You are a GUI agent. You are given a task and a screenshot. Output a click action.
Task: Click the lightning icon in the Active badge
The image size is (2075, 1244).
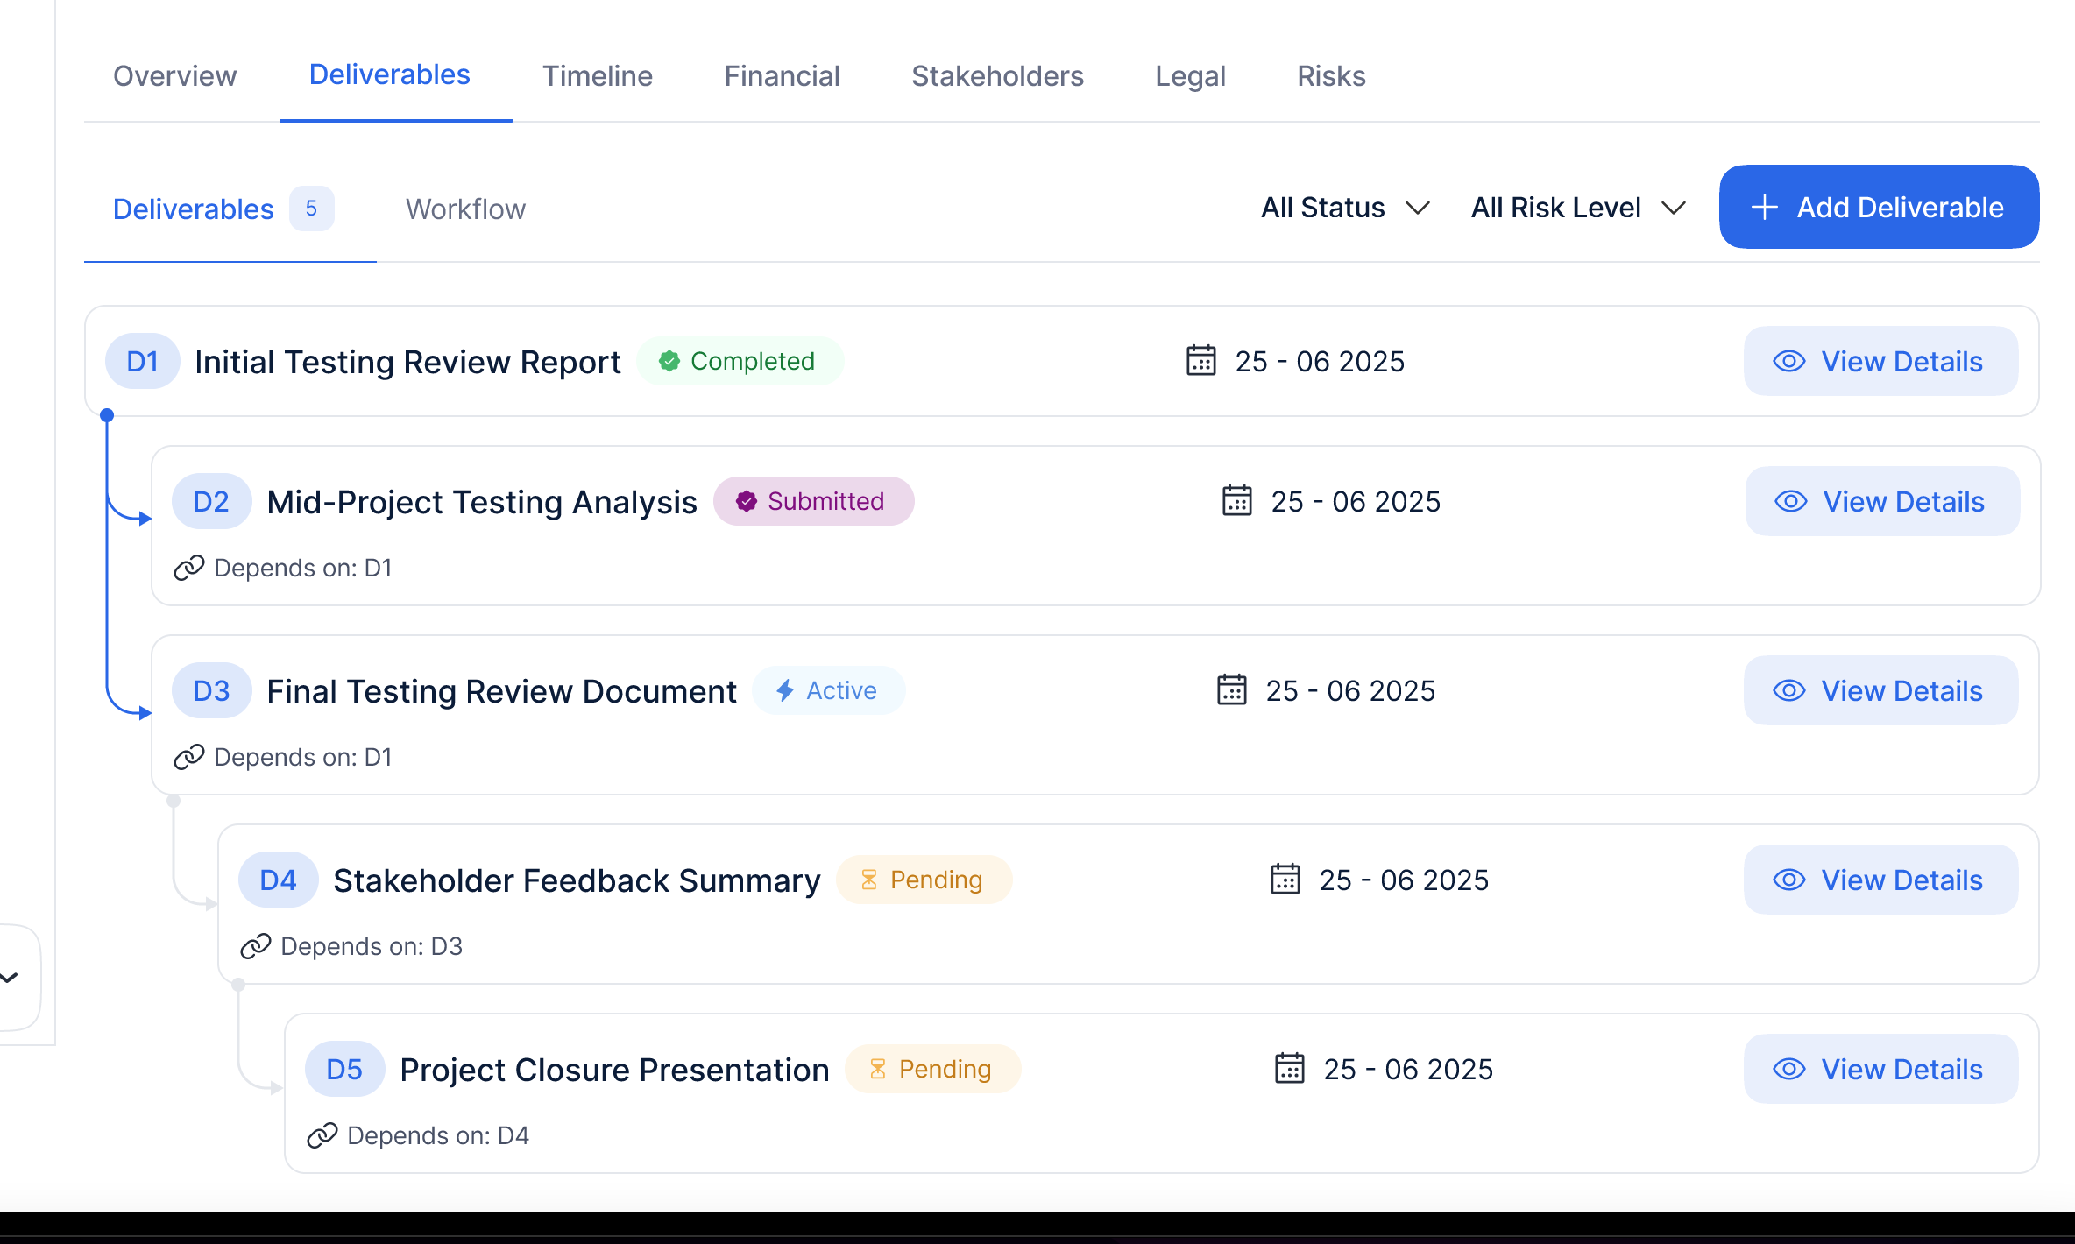[784, 690]
